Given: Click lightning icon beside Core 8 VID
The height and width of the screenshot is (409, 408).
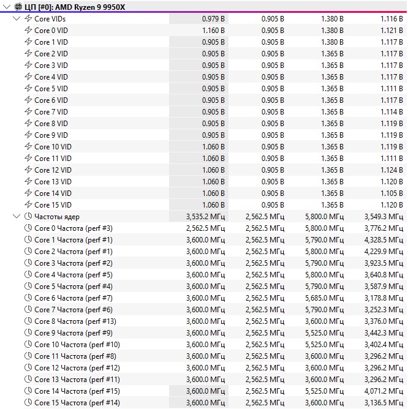Looking at the screenshot, I should 28,123.
